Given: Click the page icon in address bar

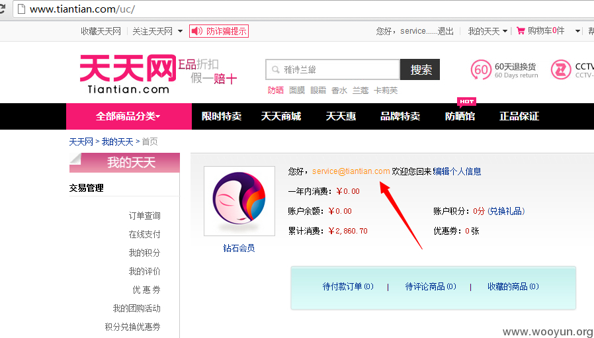Looking at the screenshot, I should (x=22, y=9).
